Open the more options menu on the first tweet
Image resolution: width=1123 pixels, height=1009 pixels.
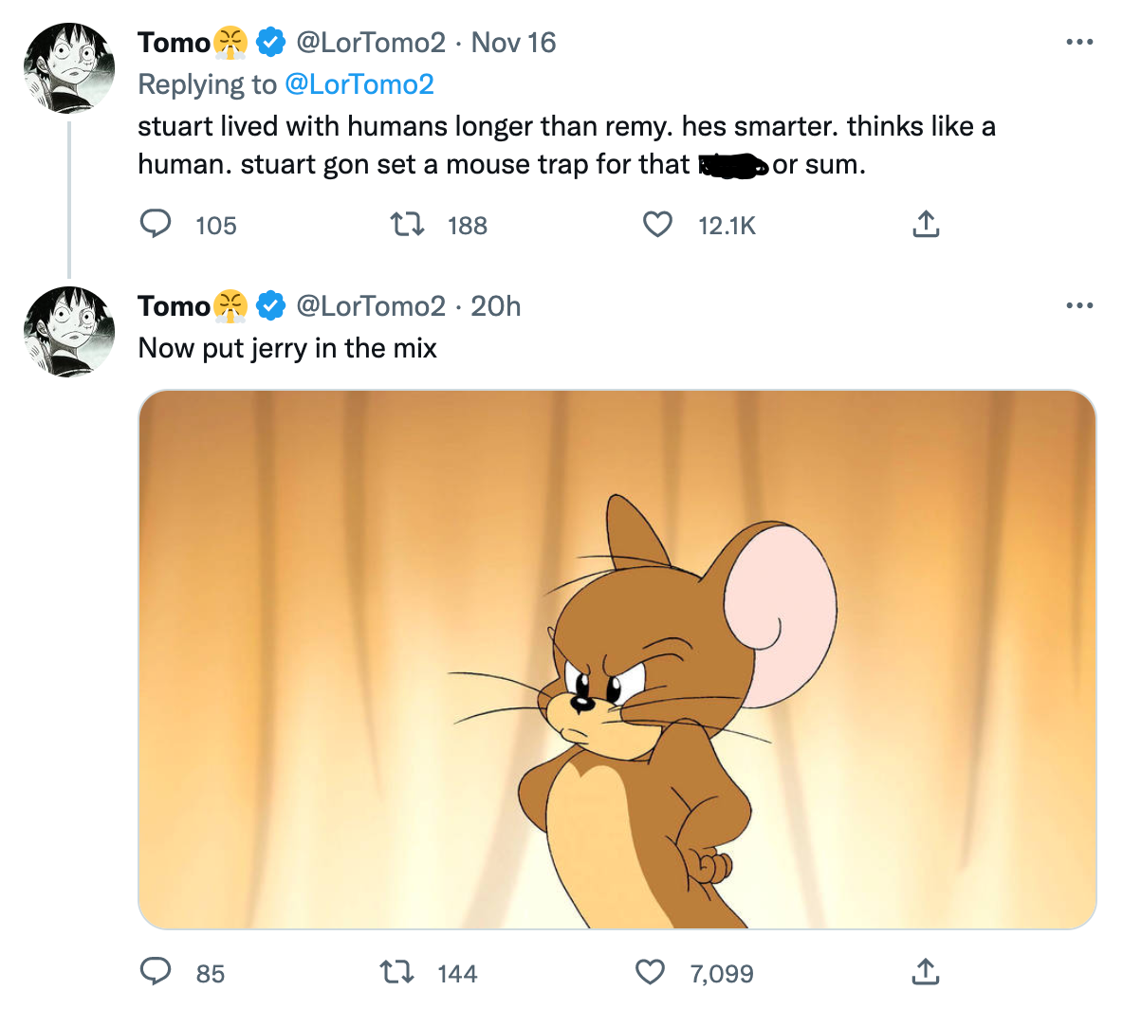pyautogui.click(x=1079, y=42)
